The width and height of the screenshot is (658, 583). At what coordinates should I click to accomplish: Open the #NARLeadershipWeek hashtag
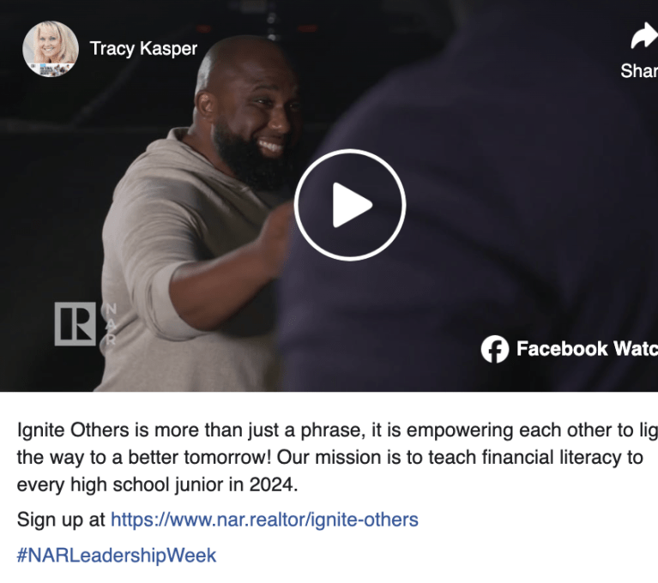(117, 556)
